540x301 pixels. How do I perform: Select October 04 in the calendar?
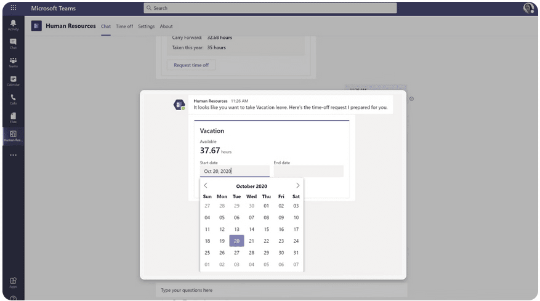[x=207, y=218]
